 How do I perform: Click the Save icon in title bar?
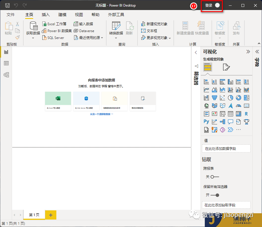point(7,5)
